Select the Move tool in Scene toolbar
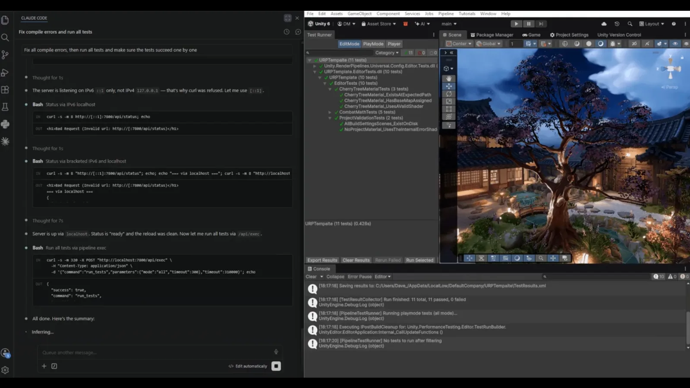690x388 pixels. pyautogui.click(x=449, y=86)
